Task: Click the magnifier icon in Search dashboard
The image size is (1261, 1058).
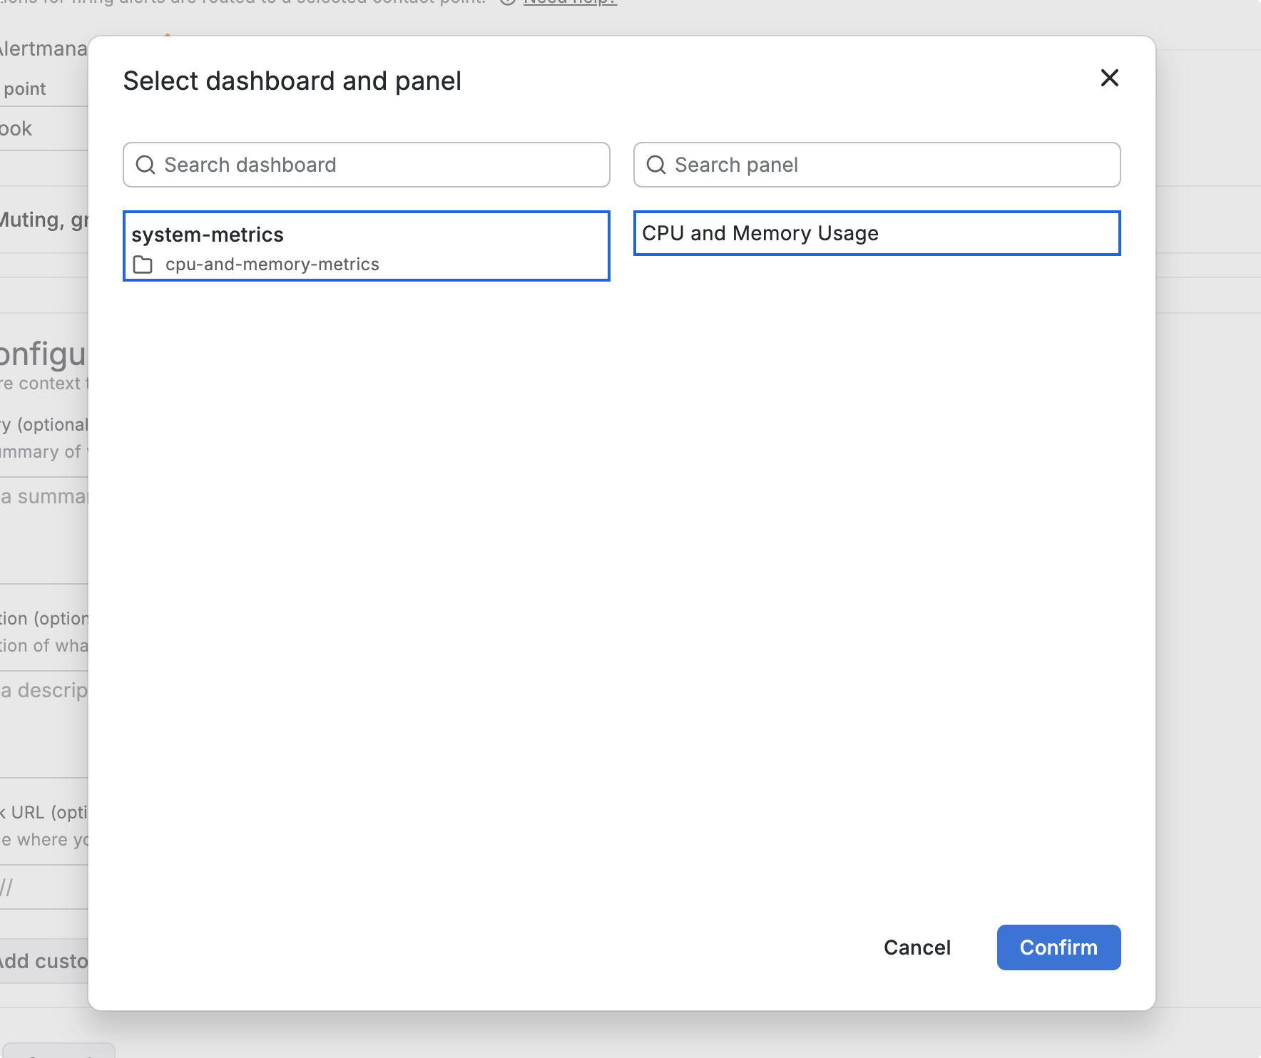Action: [145, 165]
